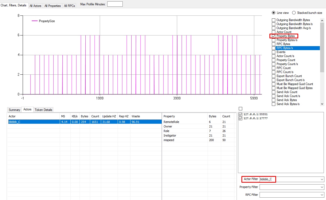Toggle the Events checkbox
Image resolution: width=326 pixels, height=200 pixels.
click(273, 52)
